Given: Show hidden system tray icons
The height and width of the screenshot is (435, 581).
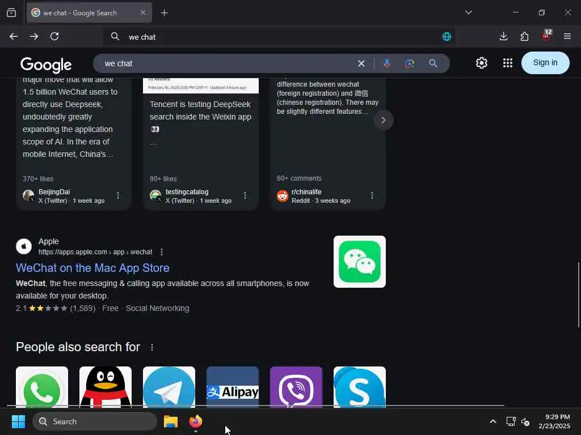Looking at the screenshot, I should pos(493,421).
